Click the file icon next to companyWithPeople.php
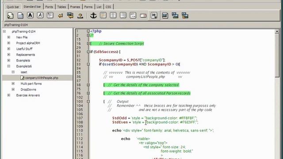This screenshot has height=159, width=283. coord(22,78)
